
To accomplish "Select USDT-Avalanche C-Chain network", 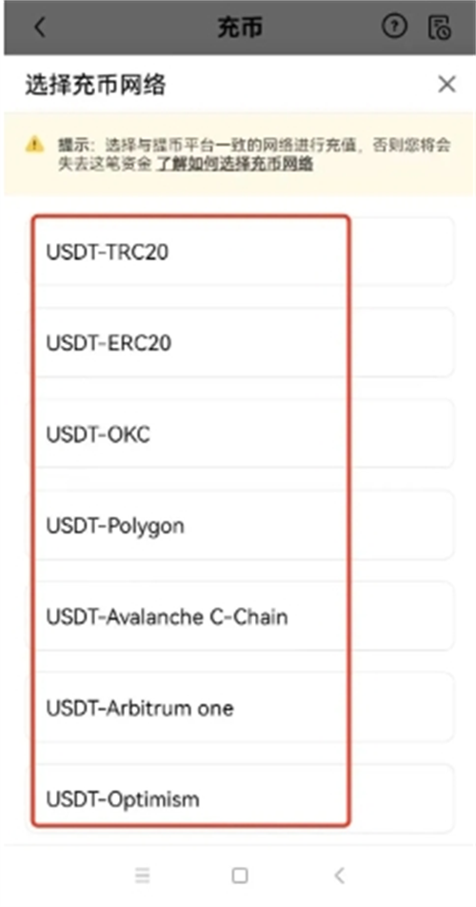I will pyautogui.click(x=240, y=616).
